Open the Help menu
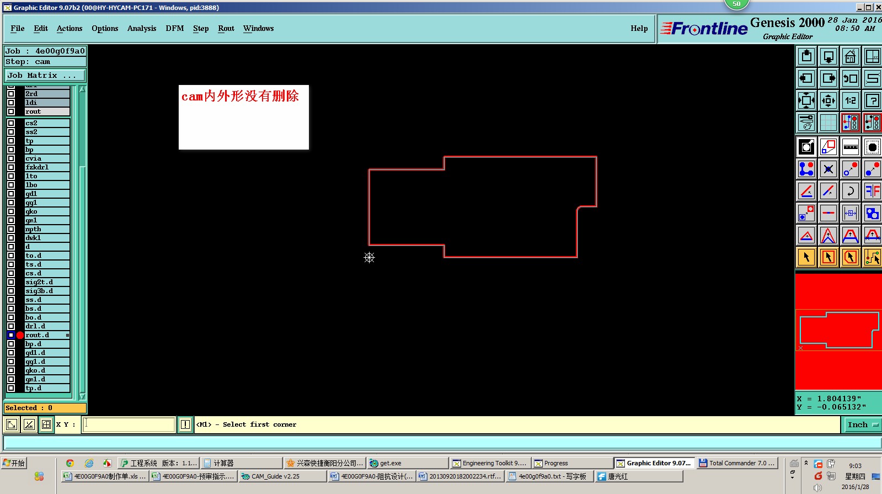Image resolution: width=882 pixels, height=494 pixels. [639, 29]
